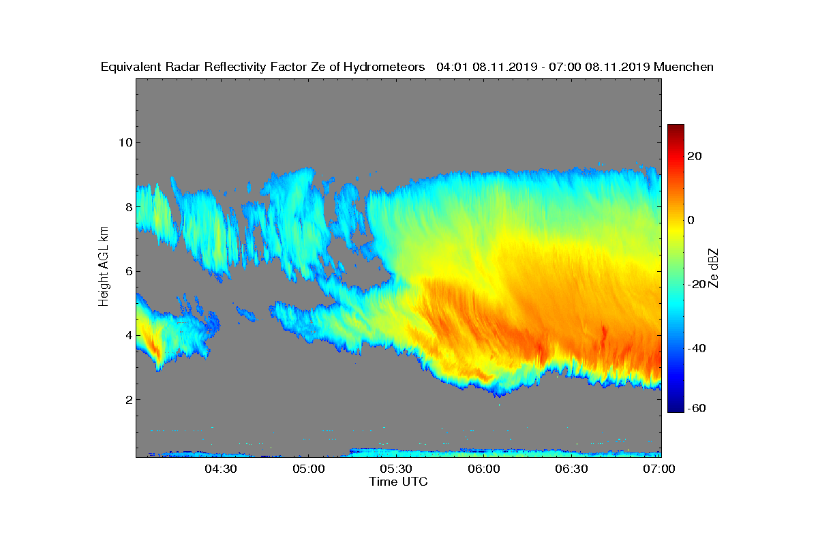Click the 'Height AGL km' axis label
This screenshot has height=545, width=818.
click(104, 266)
